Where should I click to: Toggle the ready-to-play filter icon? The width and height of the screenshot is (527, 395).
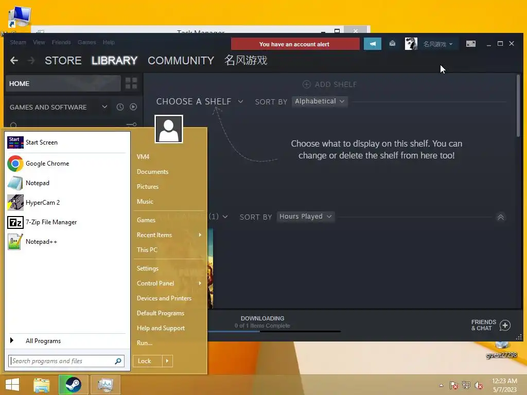pyautogui.click(x=133, y=107)
